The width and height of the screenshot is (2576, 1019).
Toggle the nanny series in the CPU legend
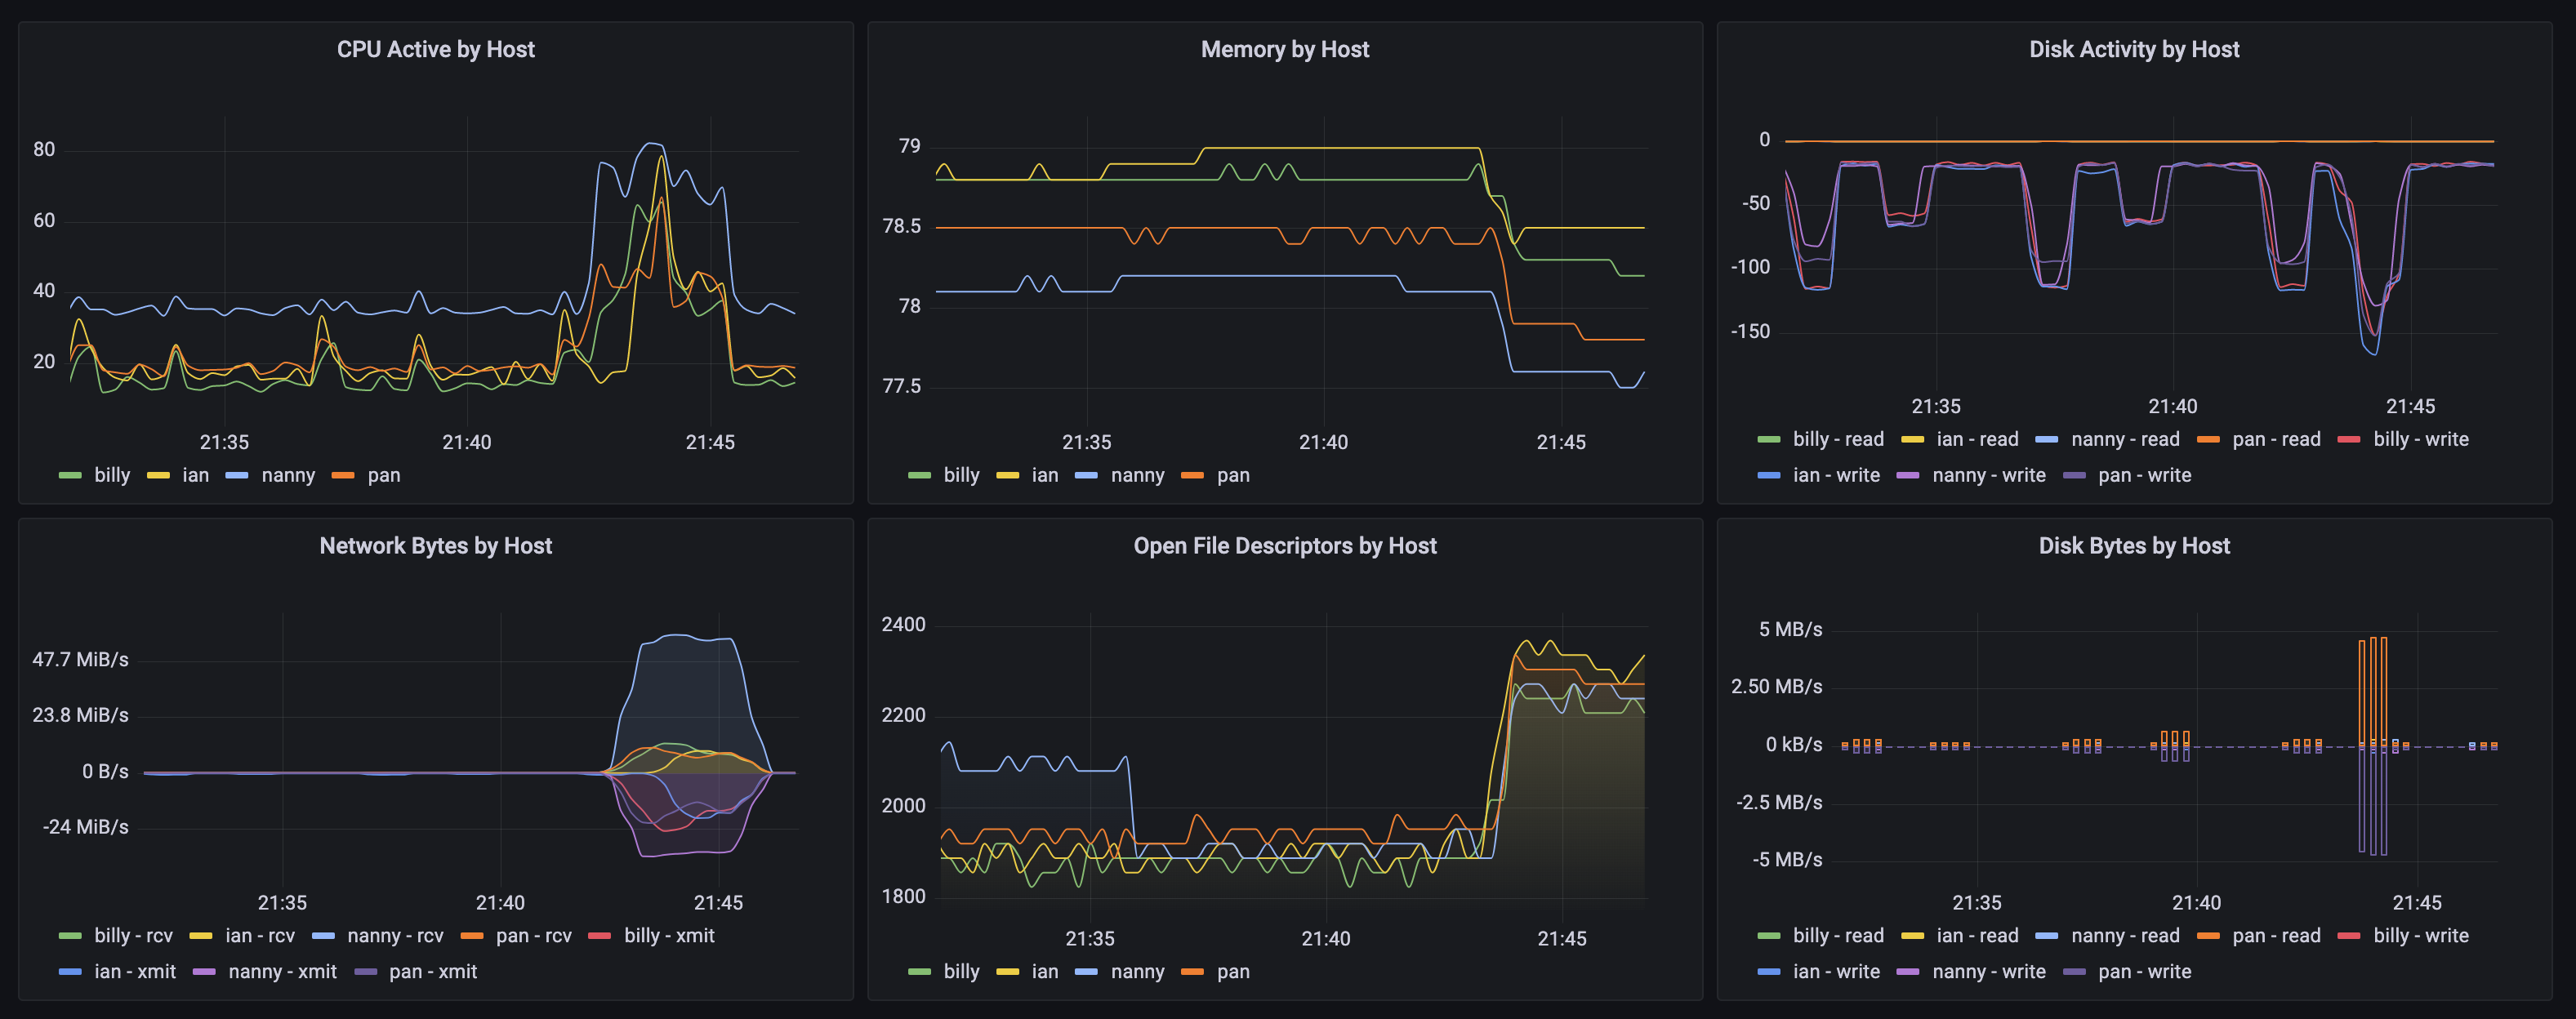click(288, 475)
